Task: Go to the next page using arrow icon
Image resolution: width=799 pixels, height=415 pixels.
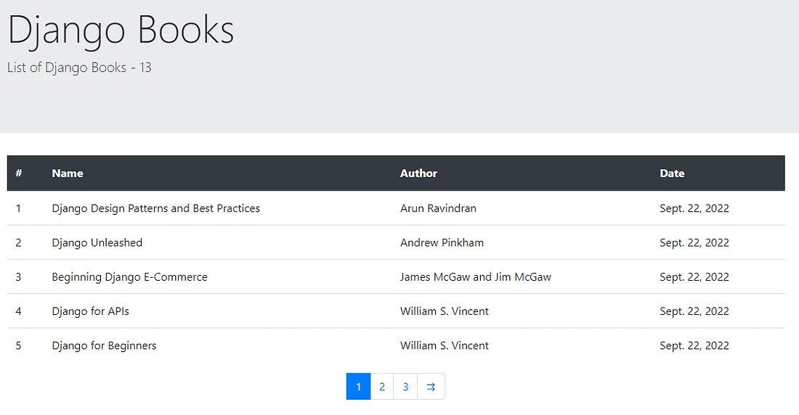Action: [x=431, y=387]
